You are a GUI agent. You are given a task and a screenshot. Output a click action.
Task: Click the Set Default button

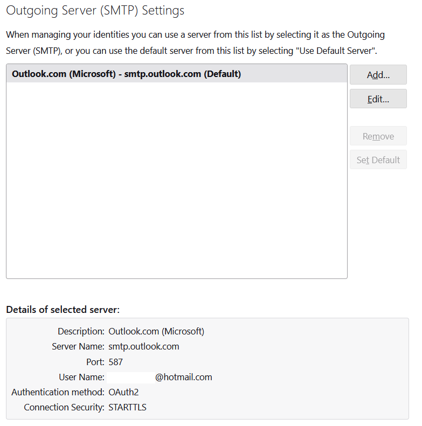[x=378, y=160]
